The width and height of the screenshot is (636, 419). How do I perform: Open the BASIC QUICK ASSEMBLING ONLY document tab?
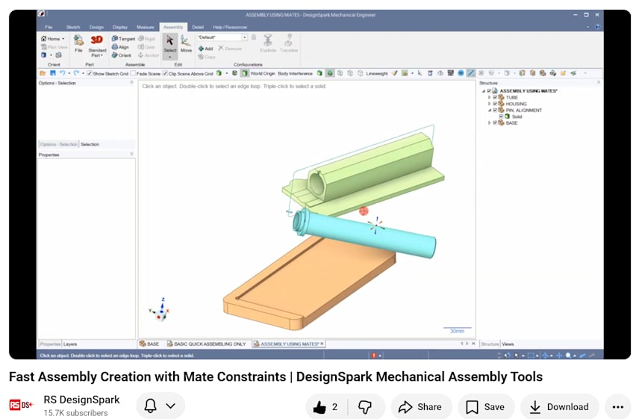click(207, 344)
